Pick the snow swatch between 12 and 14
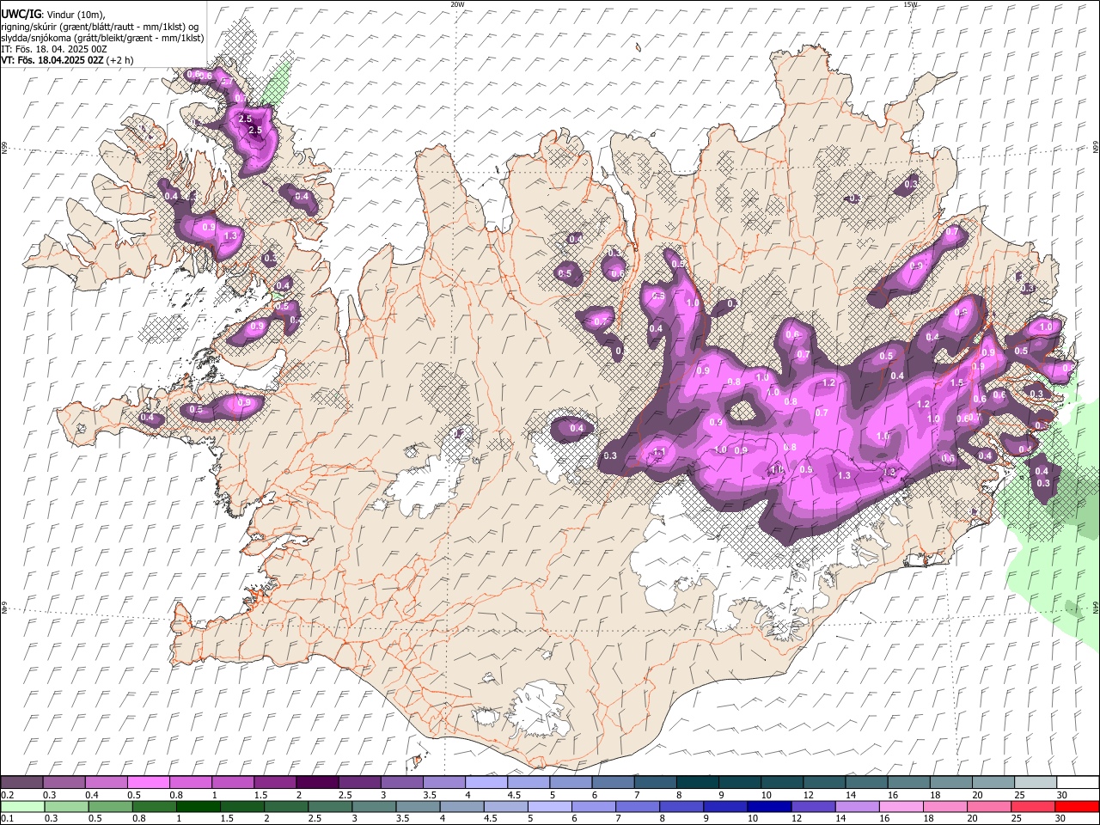1100x825 pixels. 823,783
